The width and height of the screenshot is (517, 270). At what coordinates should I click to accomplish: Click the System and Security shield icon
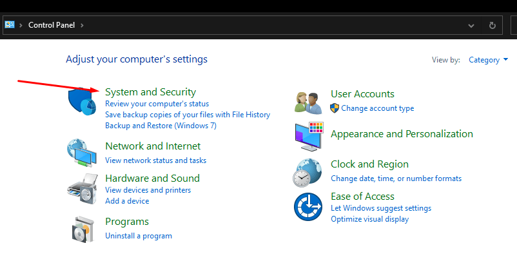[x=83, y=102]
